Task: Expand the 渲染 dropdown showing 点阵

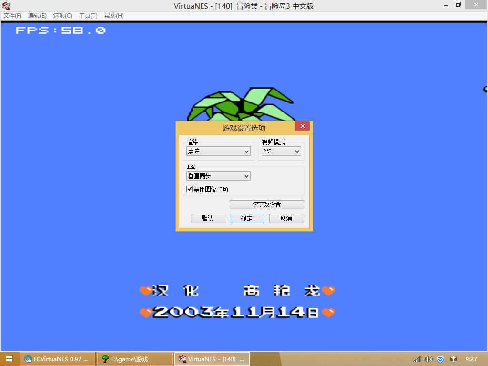Action: click(x=218, y=151)
